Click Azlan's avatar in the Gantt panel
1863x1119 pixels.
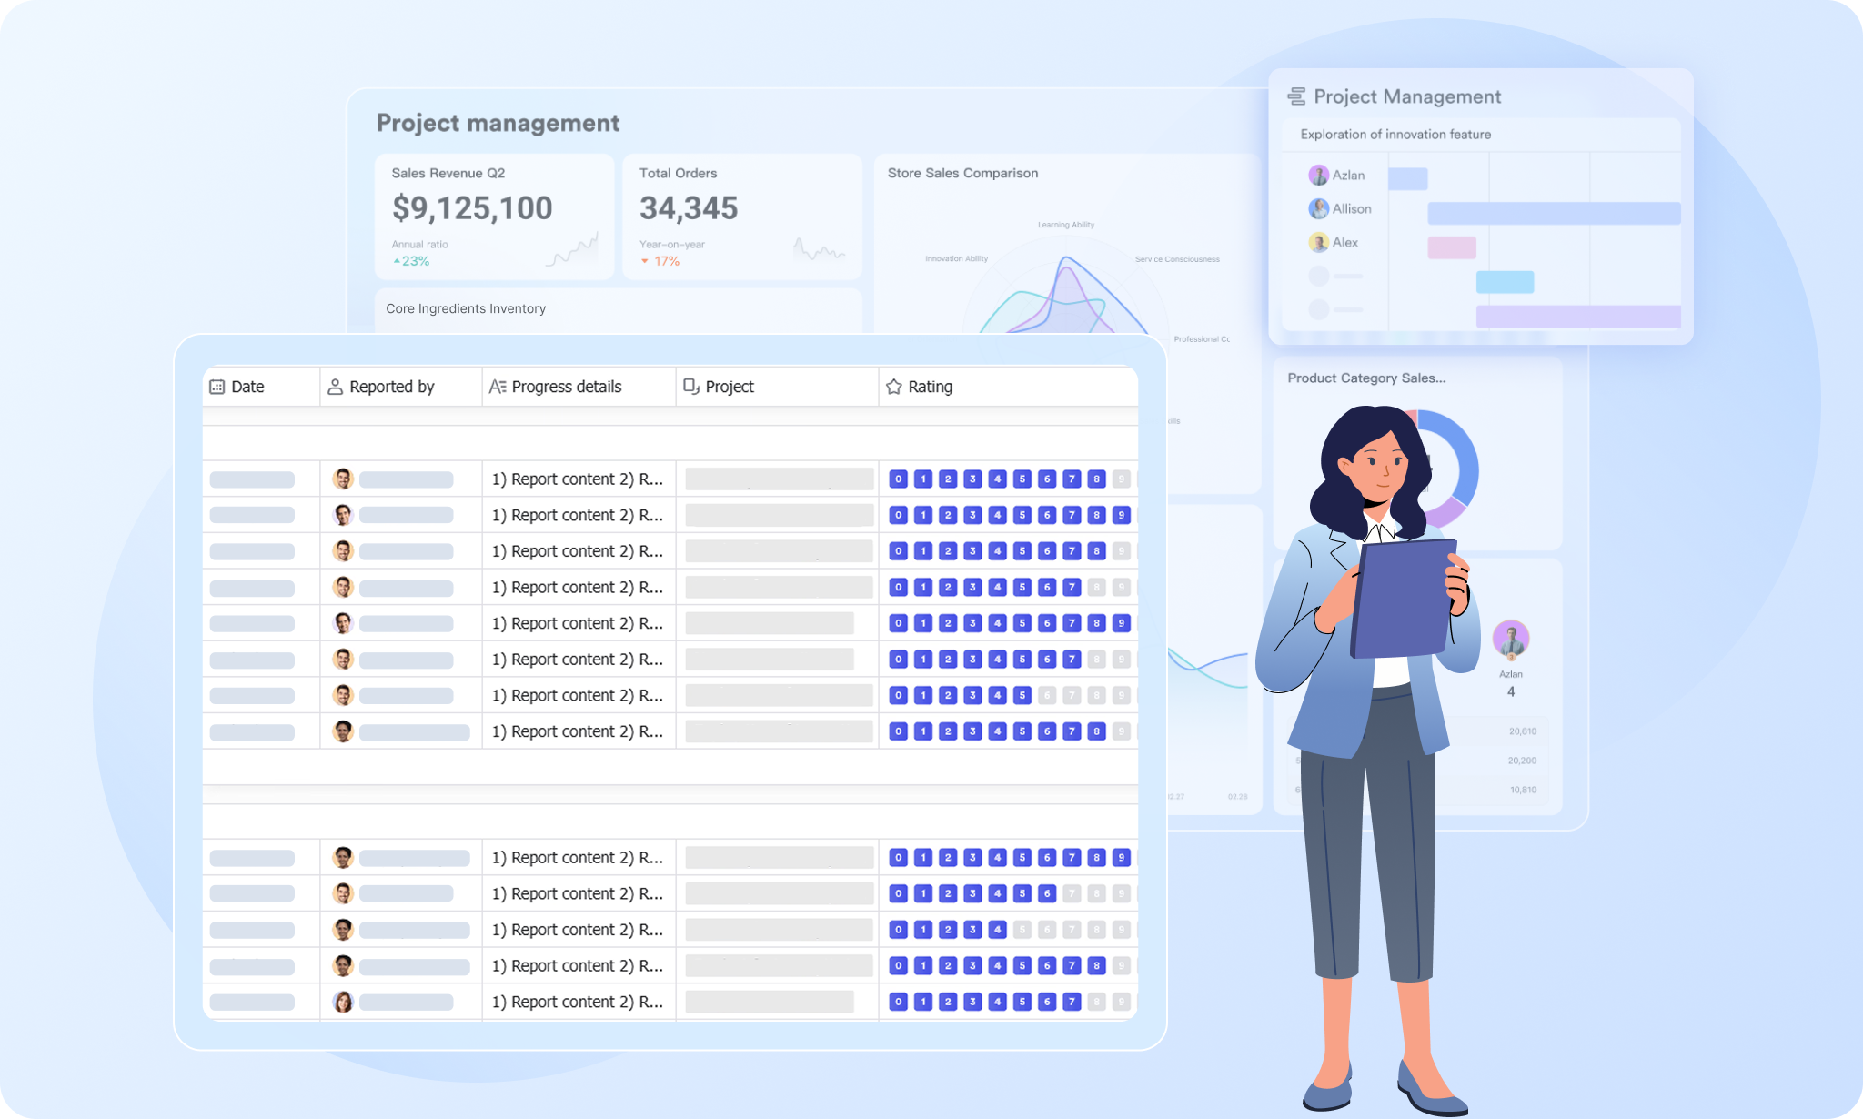(x=1318, y=176)
